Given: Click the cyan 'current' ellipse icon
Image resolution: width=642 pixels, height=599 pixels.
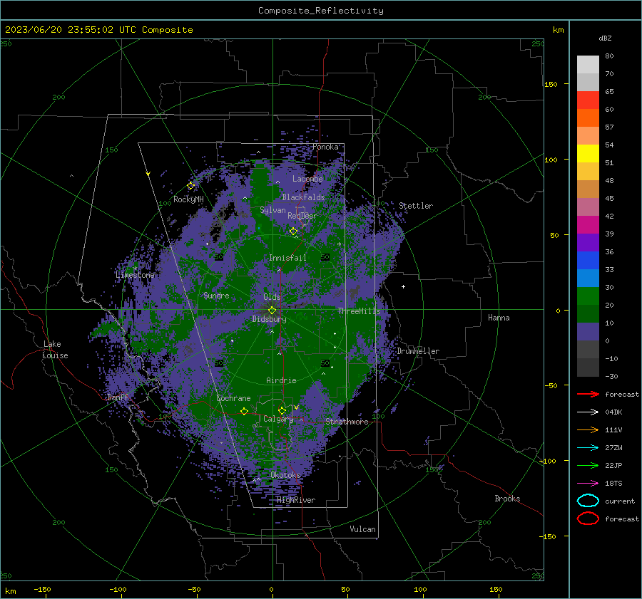Looking at the screenshot, I should (x=588, y=501).
